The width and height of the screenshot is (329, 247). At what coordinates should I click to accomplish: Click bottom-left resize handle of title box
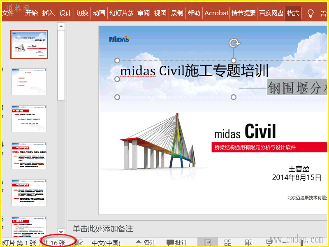(x=117, y=97)
